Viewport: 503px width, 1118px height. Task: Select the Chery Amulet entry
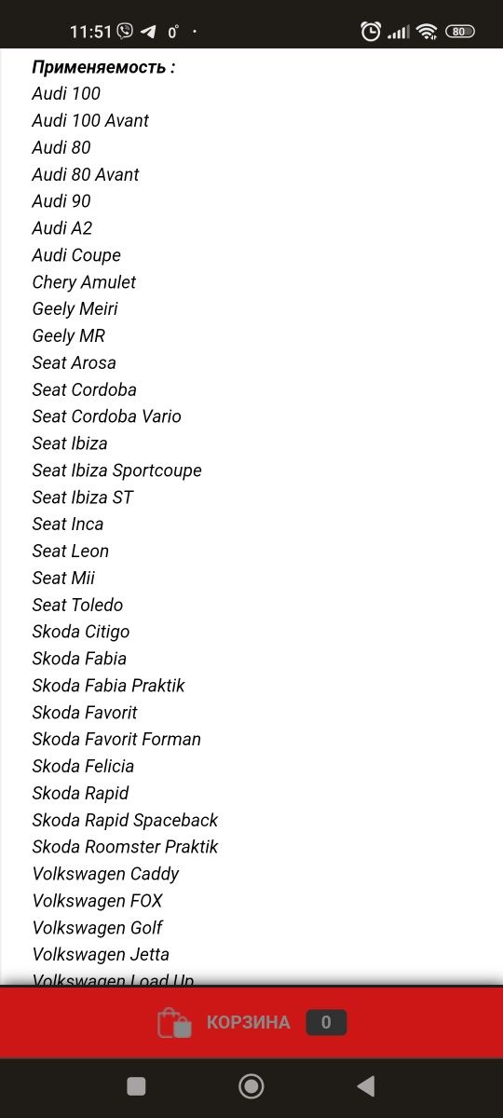84,281
